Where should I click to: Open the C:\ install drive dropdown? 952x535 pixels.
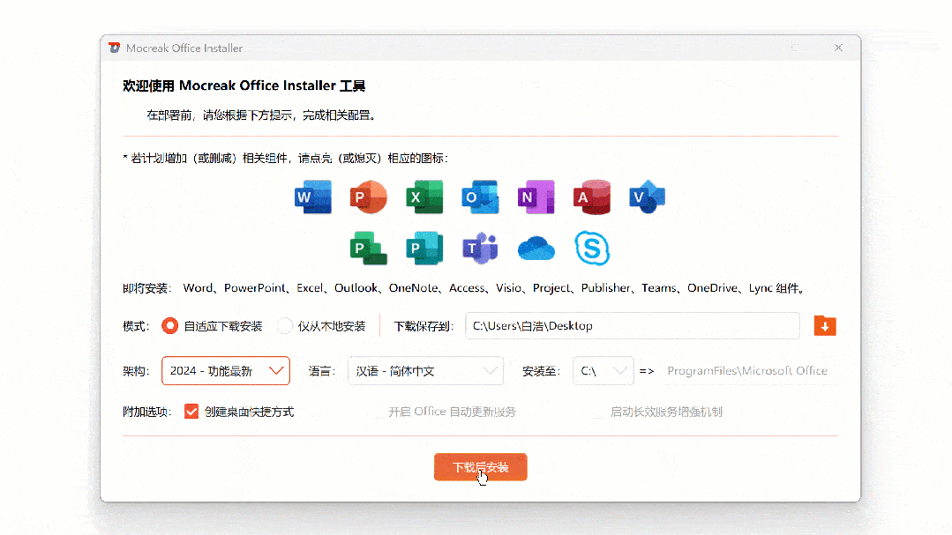click(603, 370)
